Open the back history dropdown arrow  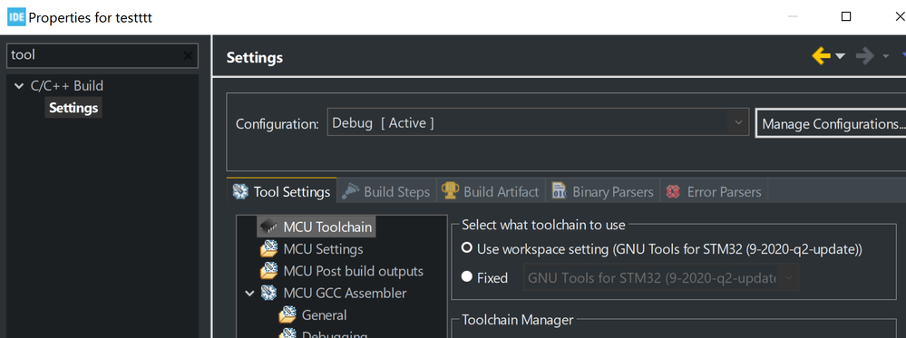(x=840, y=56)
